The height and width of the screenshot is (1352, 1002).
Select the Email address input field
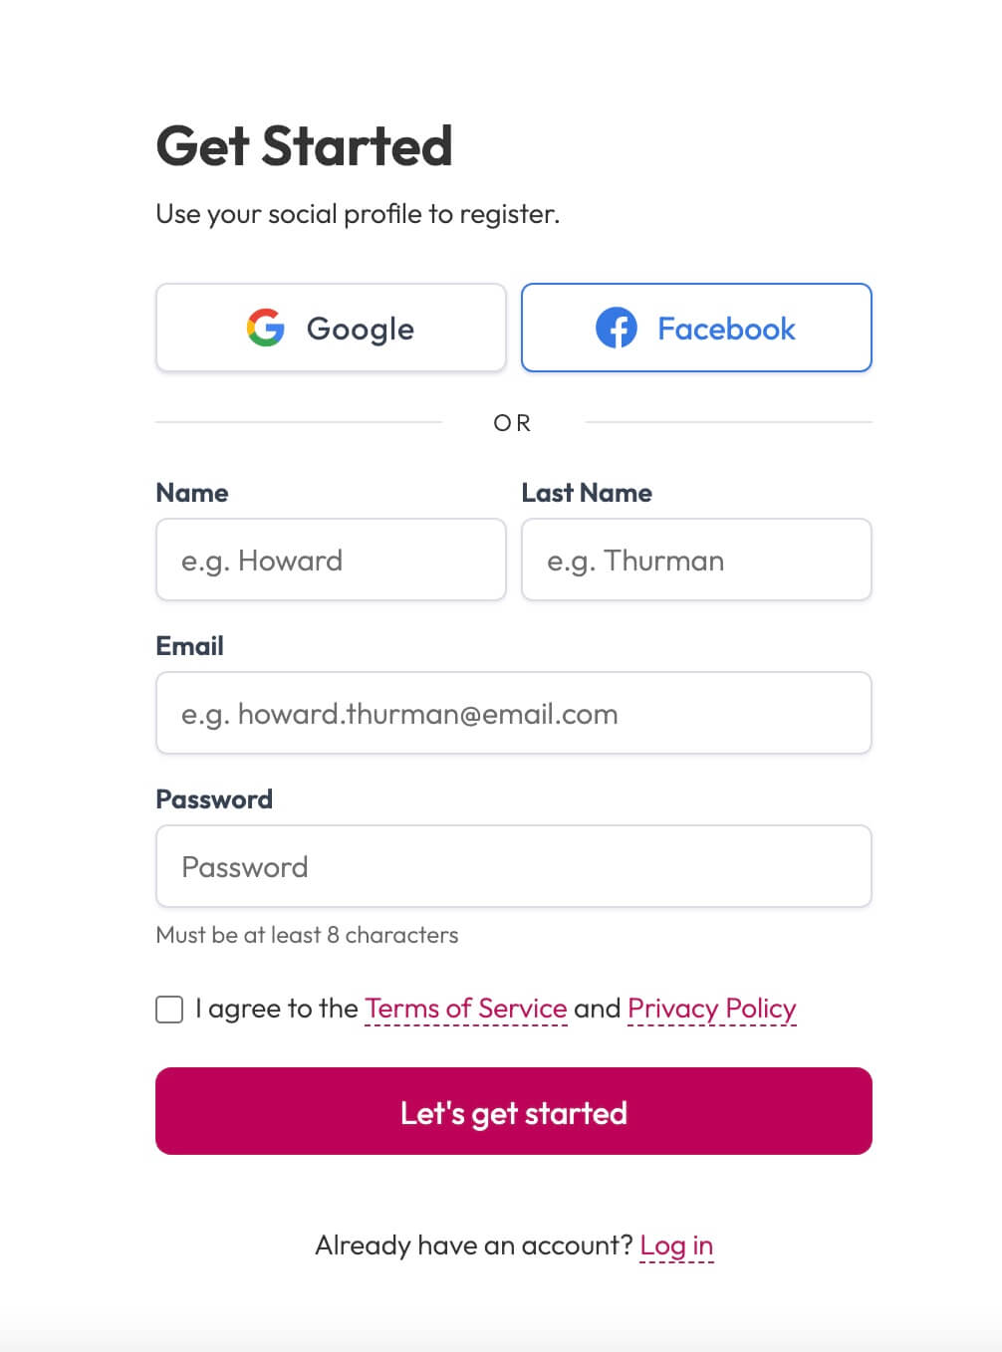pos(513,713)
